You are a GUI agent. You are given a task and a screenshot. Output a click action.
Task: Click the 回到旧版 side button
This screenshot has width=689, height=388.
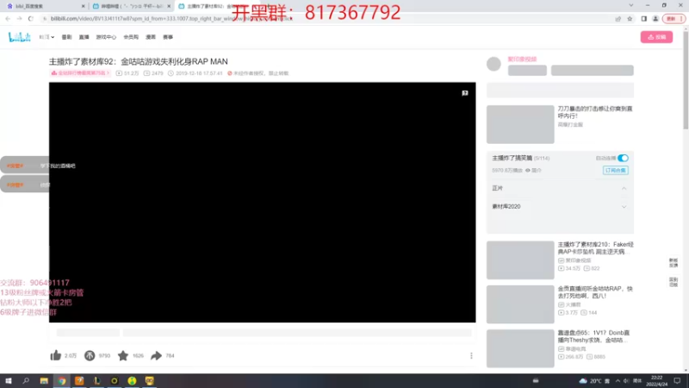pos(673,282)
